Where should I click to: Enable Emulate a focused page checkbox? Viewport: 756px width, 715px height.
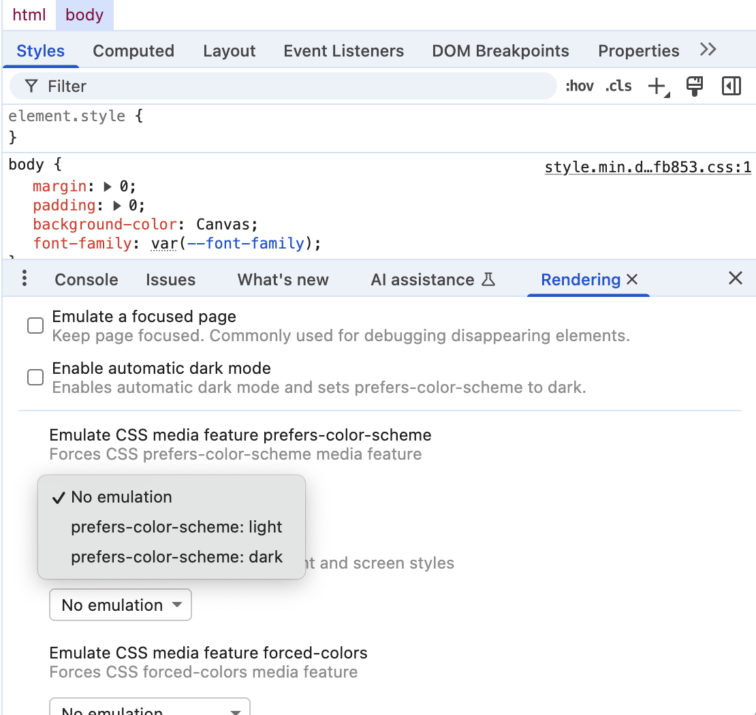click(x=35, y=326)
